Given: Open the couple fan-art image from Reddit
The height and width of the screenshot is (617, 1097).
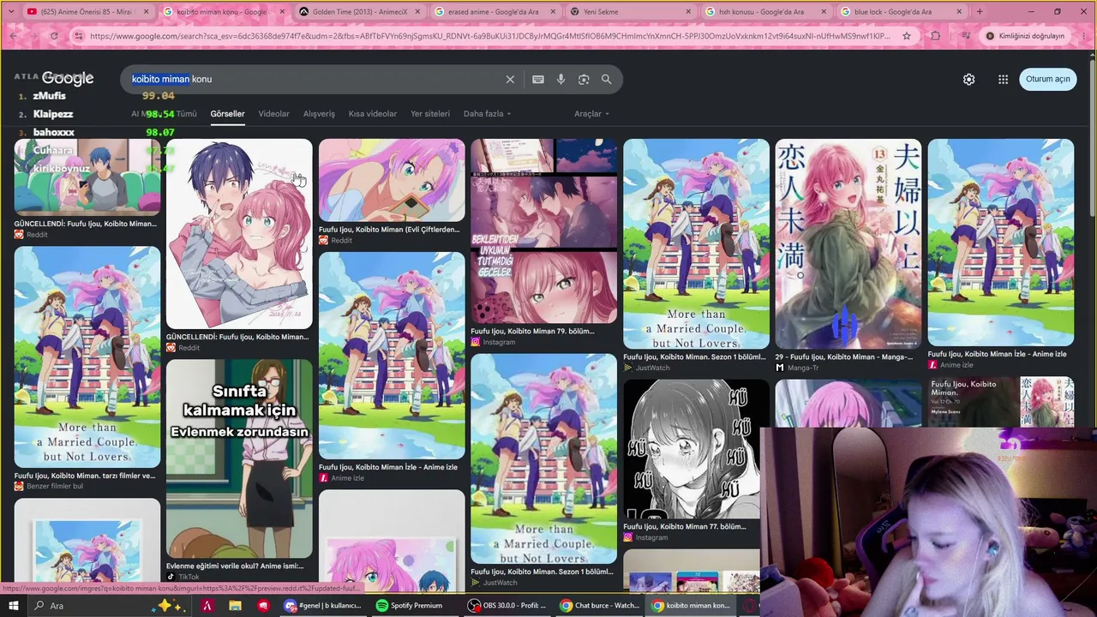Looking at the screenshot, I should (x=239, y=234).
